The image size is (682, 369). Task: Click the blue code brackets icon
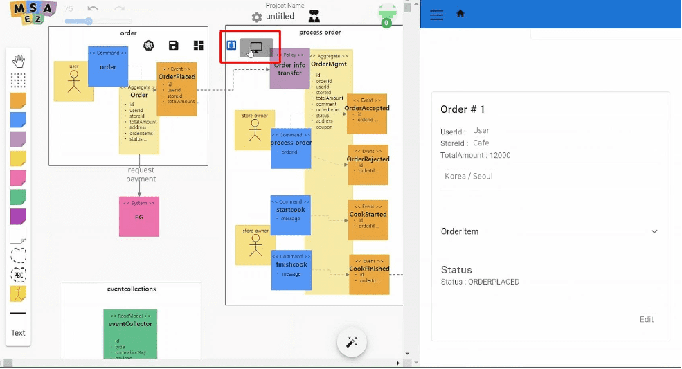[x=232, y=46]
